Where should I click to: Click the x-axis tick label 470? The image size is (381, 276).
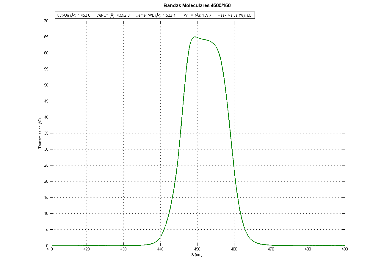[x=271, y=250]
